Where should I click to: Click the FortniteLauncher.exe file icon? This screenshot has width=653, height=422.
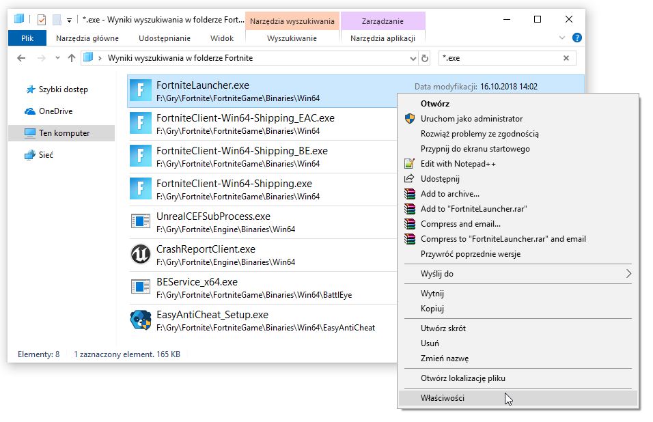[140, 91]
